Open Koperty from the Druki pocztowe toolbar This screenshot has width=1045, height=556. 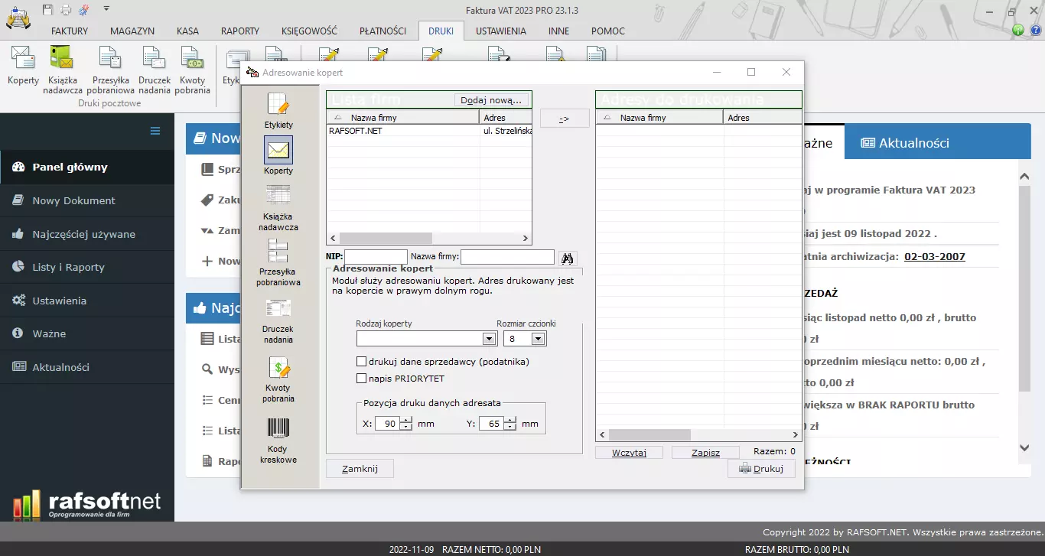[22, 67]
